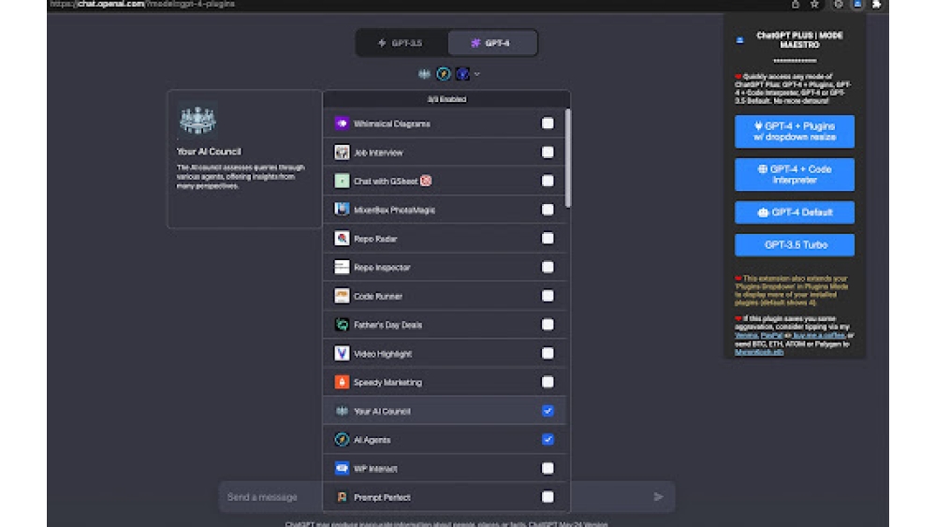
Task: Click the GPT-3.5 Turbo button
Action: tap(795, 244)
